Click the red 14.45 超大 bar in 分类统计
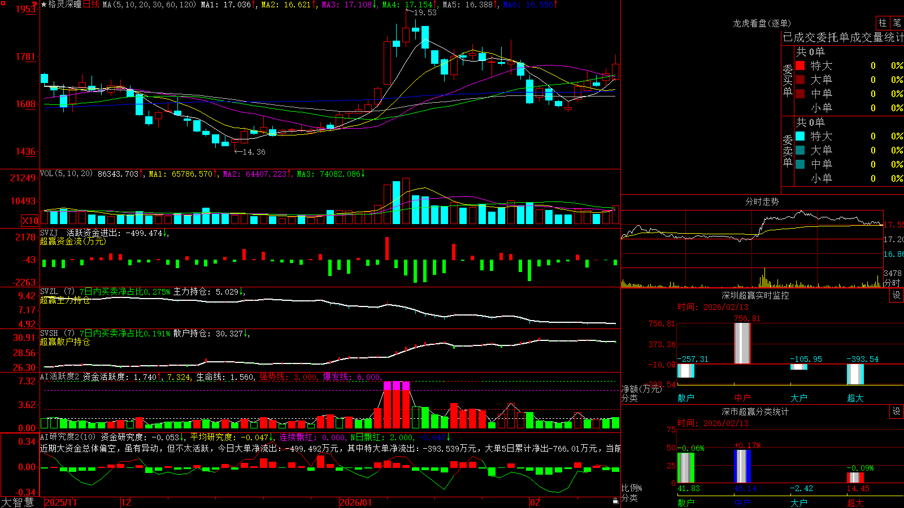 point(855,478)
